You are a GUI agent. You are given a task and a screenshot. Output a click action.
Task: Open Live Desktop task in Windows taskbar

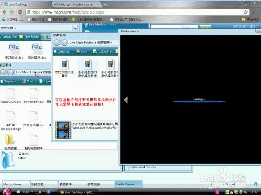[78, 192]
